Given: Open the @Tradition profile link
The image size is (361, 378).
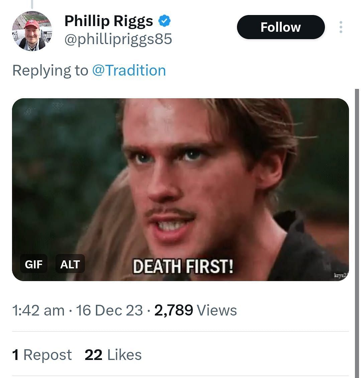Looking at the screenshot, I should coord(129,71).
